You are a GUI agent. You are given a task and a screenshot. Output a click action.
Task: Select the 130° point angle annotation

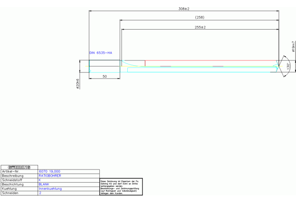tap(288, 66)
